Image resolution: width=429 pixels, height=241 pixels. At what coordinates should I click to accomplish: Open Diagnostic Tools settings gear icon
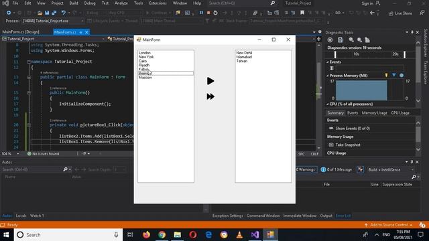[x=330, y=40]
